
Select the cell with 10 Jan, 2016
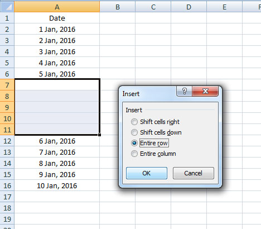57,185
